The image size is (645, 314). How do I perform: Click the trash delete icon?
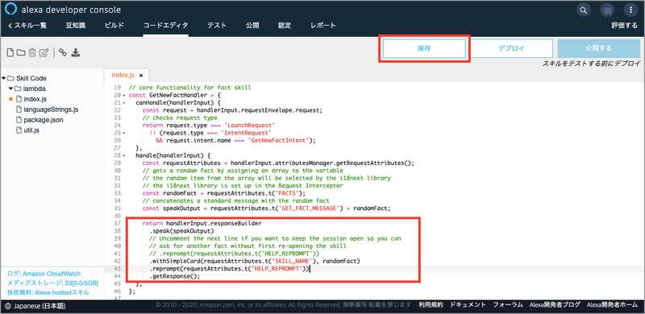(32, 52)
